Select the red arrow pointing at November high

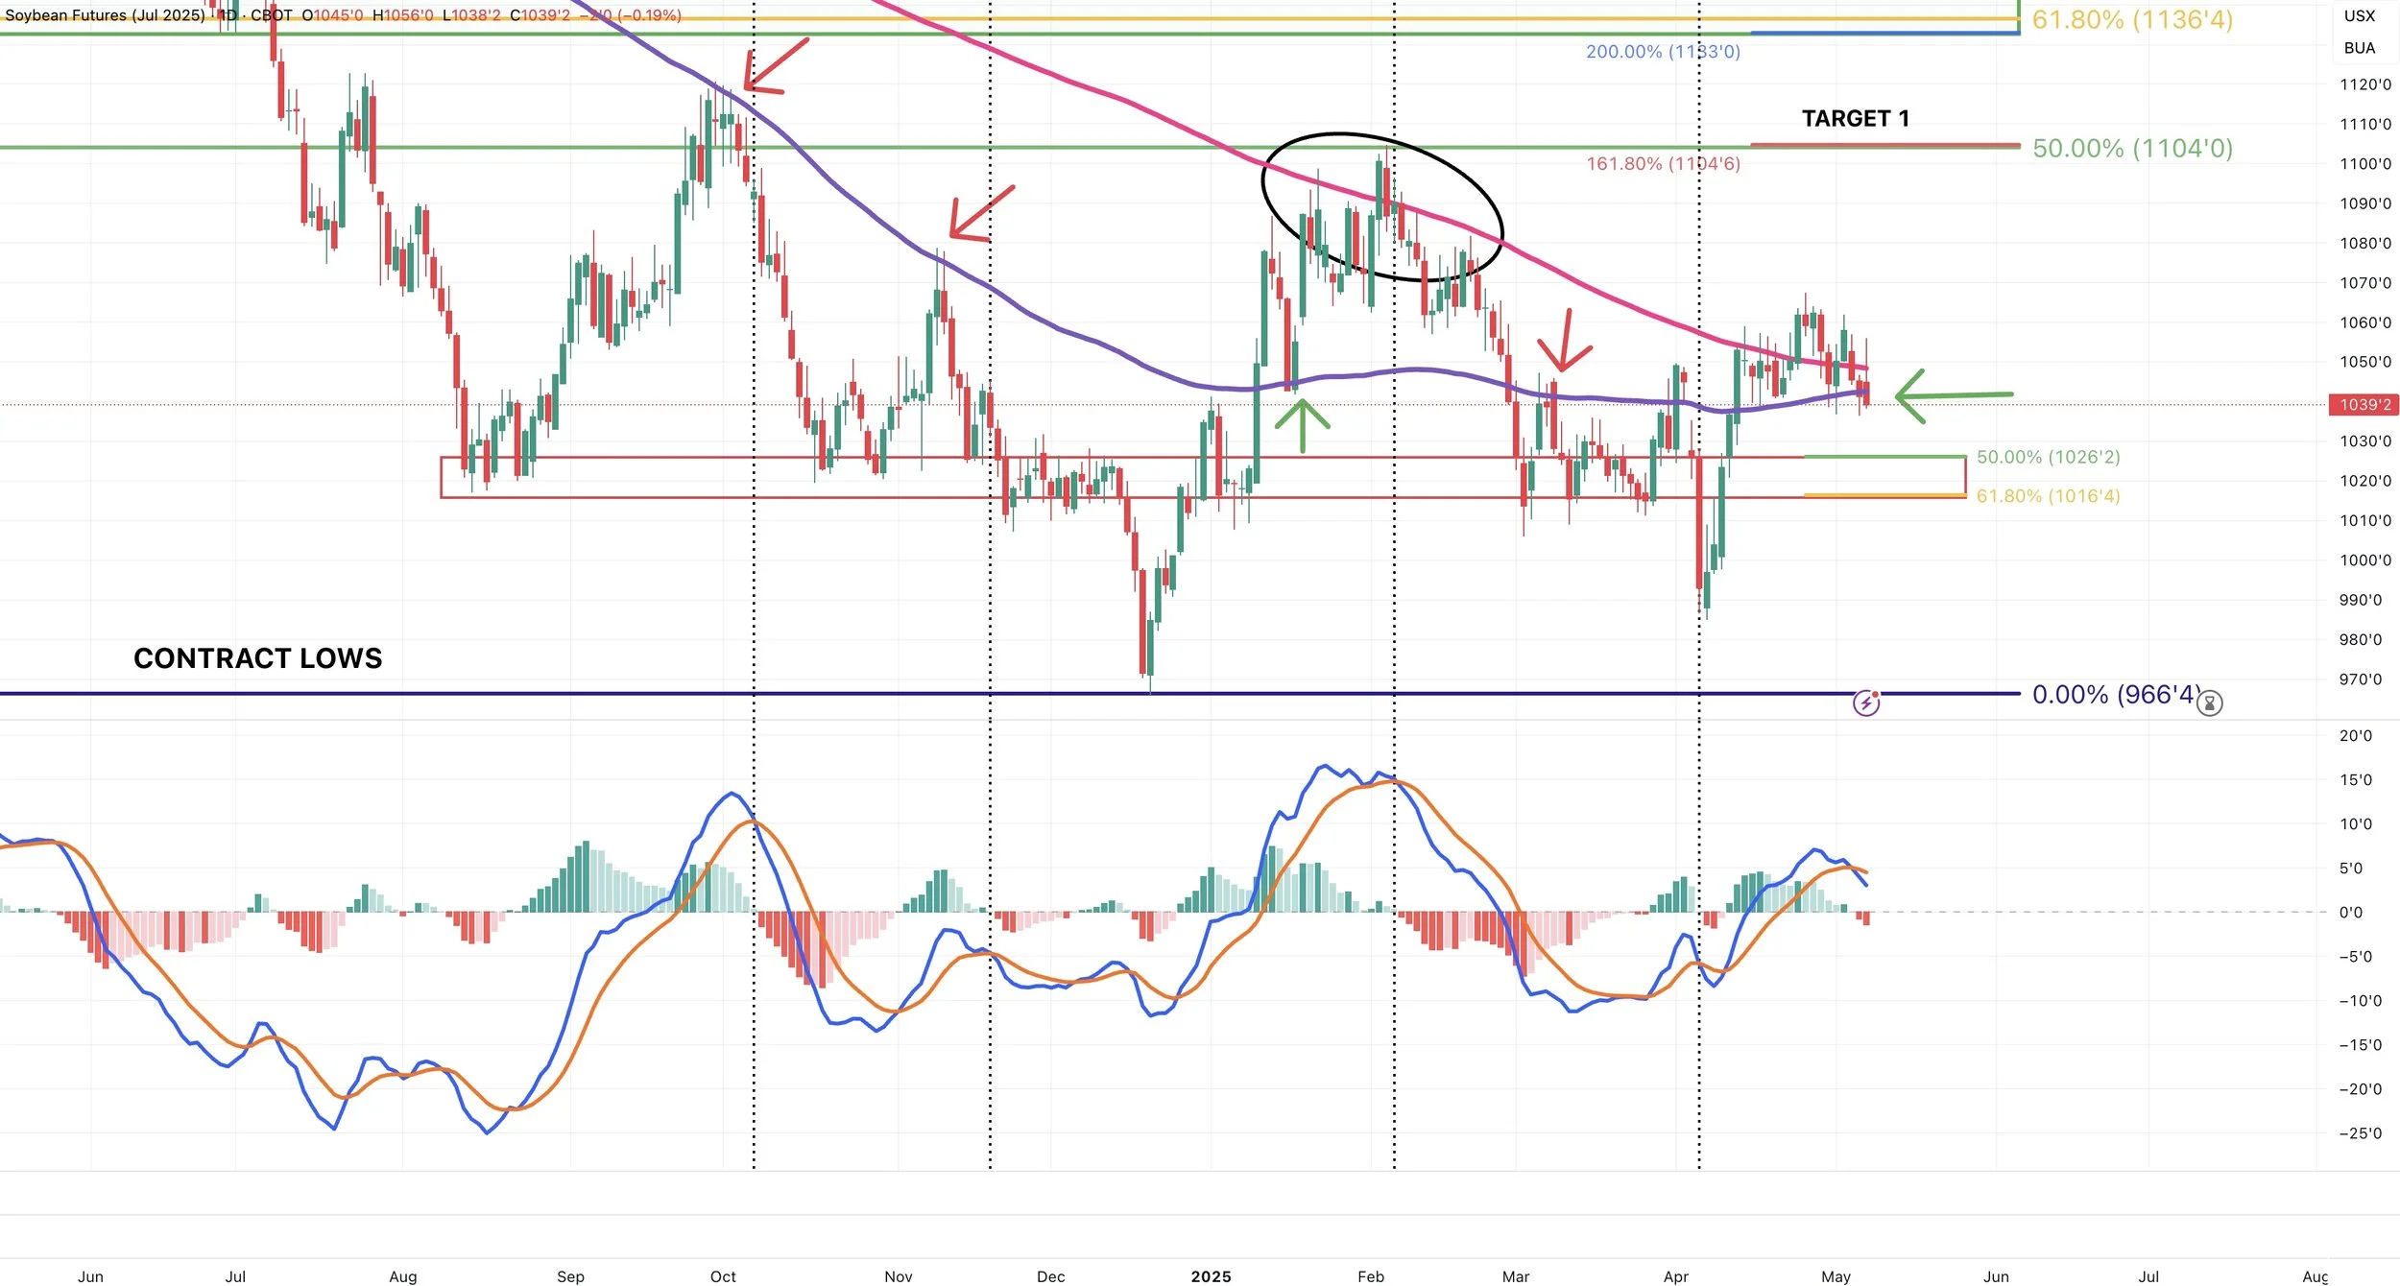point(981,213)
